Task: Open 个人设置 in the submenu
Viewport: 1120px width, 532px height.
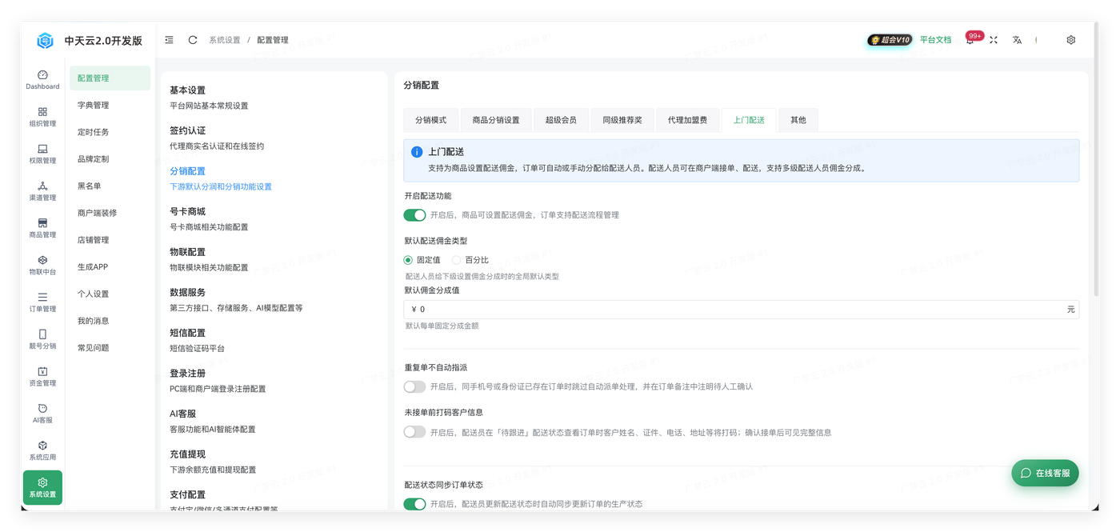Action: coord(110,294)
